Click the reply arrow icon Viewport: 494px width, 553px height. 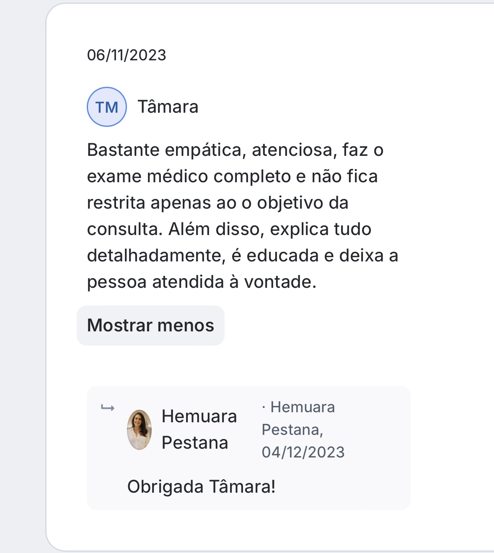point(108,408)
